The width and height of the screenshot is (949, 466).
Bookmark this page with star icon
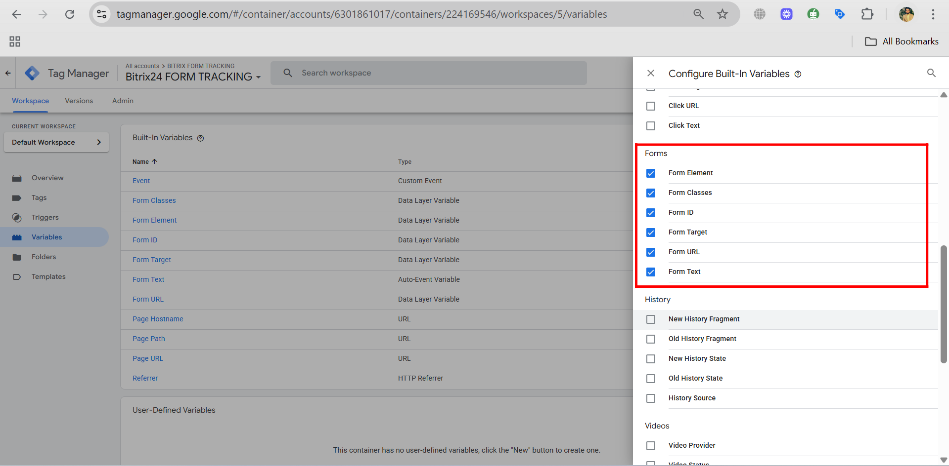723,14
